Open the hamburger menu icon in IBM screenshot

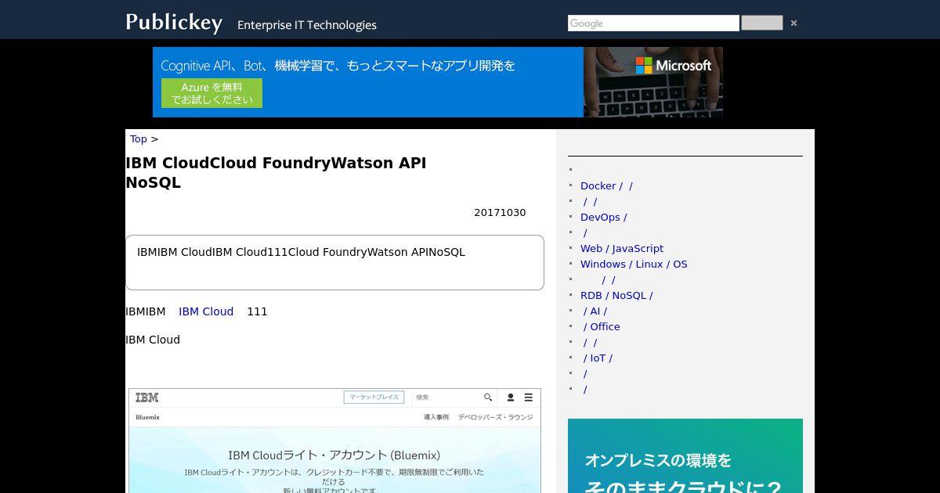click(529, 398)
